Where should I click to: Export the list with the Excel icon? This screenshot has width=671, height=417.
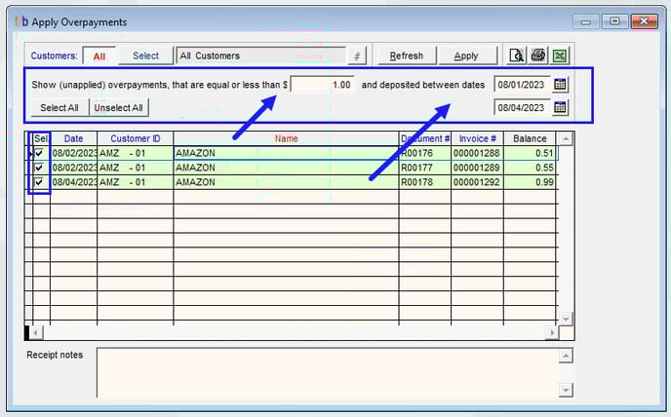click(x=561, y=56)
